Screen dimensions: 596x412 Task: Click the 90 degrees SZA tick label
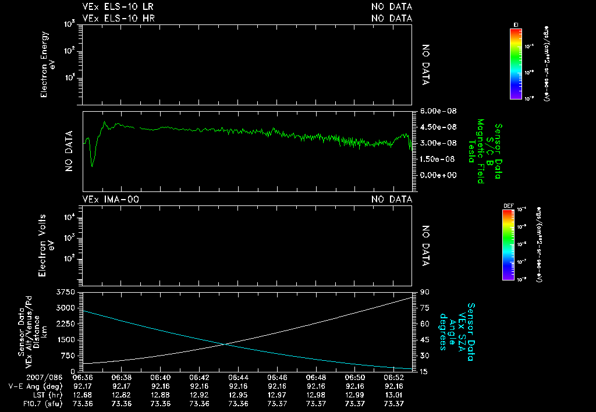click(x=424, y=292)
